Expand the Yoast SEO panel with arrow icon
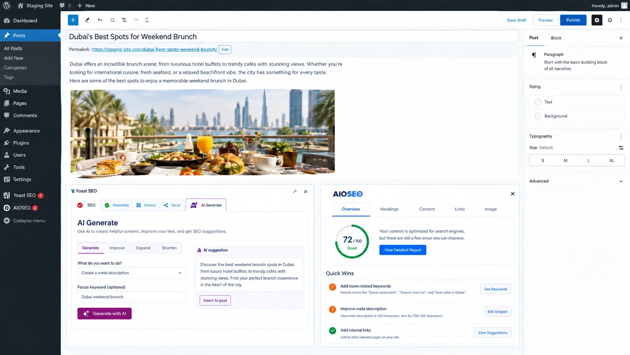This screenshot has height=355, width=630. pos(295,191)
